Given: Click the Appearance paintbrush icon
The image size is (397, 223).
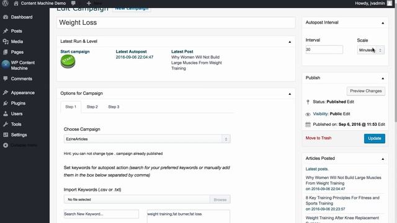Looking at the screenshot, I should coord(6,92).
